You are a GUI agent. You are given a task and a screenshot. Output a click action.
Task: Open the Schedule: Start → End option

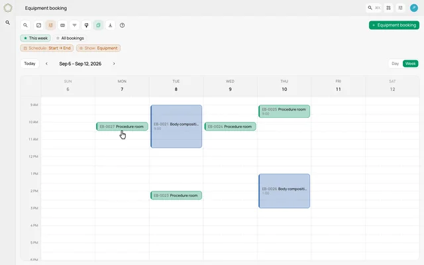47,48
